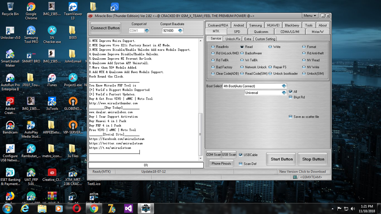Image resolution: width=381 pixels, height=214 pixels.
Task: Launch Google Chrome from the desktop
Action: tap(31, 11)
